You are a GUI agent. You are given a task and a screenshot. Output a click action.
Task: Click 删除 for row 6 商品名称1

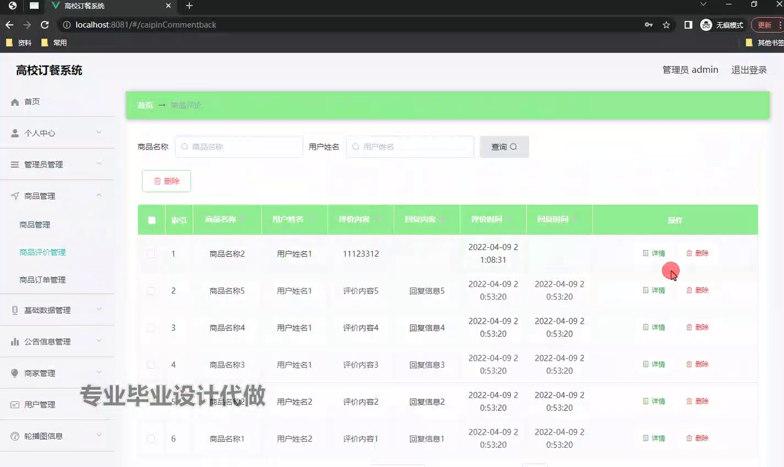[698, 438]
